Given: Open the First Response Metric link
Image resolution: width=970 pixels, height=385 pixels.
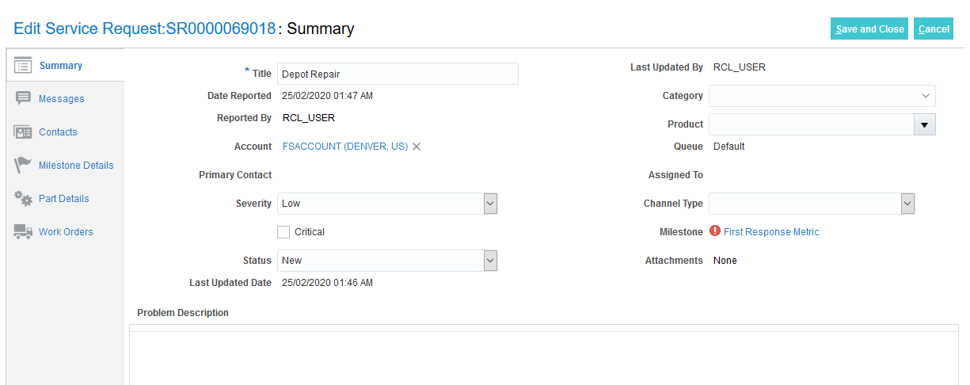Looking at the screenshot, I should point(771,232).
